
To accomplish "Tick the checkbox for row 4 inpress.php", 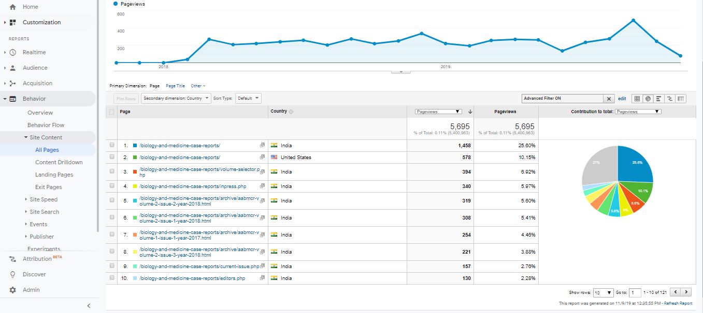I will [112, 186].
